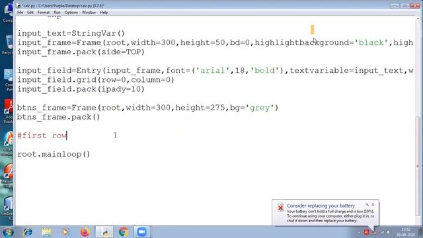
Task: Click line 'input_frame.pack(side=TOP)'
Action: [81, 52]
